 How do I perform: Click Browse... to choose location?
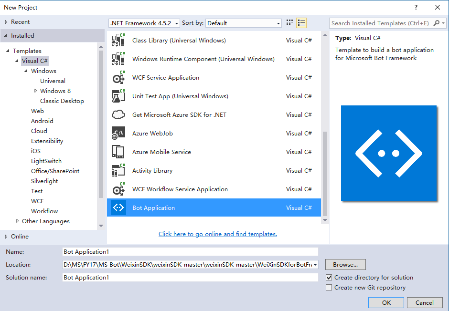pos(345,265)
